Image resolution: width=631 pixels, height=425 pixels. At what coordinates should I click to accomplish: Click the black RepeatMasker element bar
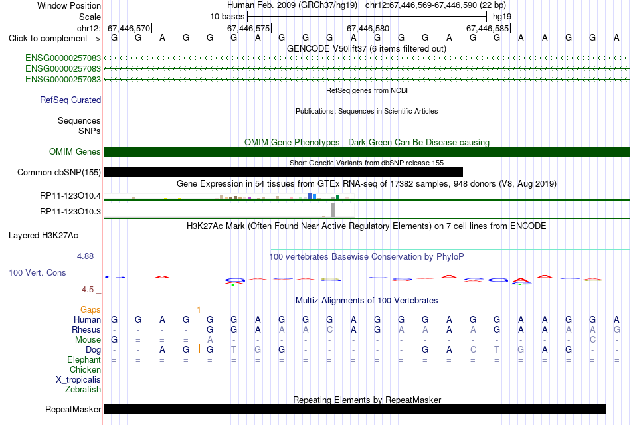355,409
